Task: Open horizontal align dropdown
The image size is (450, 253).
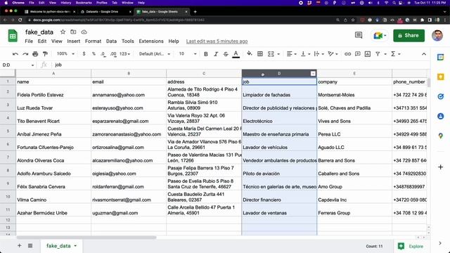Action: 291,54
